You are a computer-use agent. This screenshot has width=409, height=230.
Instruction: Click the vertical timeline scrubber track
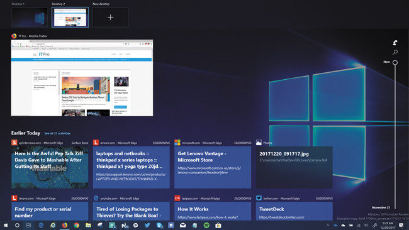point(395,137)
